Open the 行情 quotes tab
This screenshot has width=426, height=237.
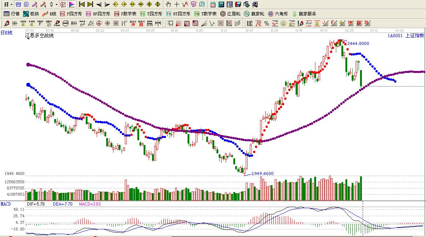(12, 14)
